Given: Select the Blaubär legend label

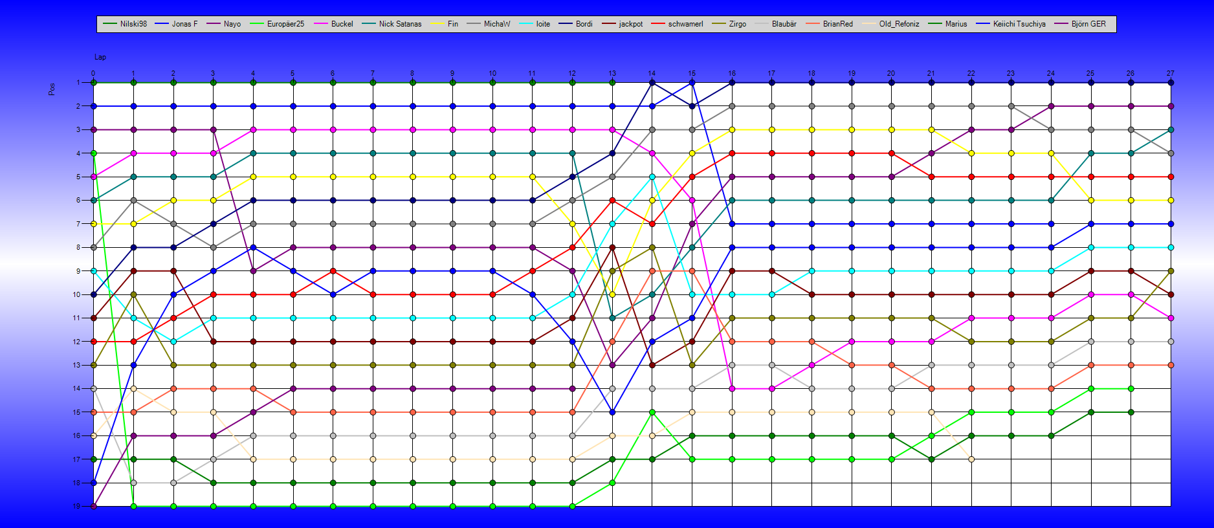Looking at the screenshot, I should (x=784, y=24).
